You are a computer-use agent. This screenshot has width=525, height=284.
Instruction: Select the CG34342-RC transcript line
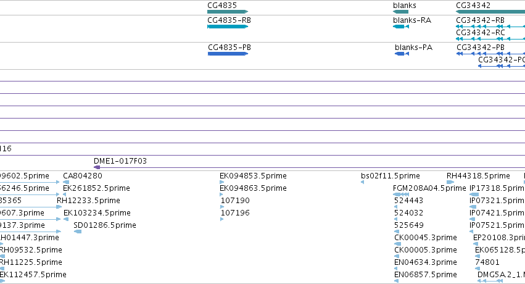tap(490, 39)
